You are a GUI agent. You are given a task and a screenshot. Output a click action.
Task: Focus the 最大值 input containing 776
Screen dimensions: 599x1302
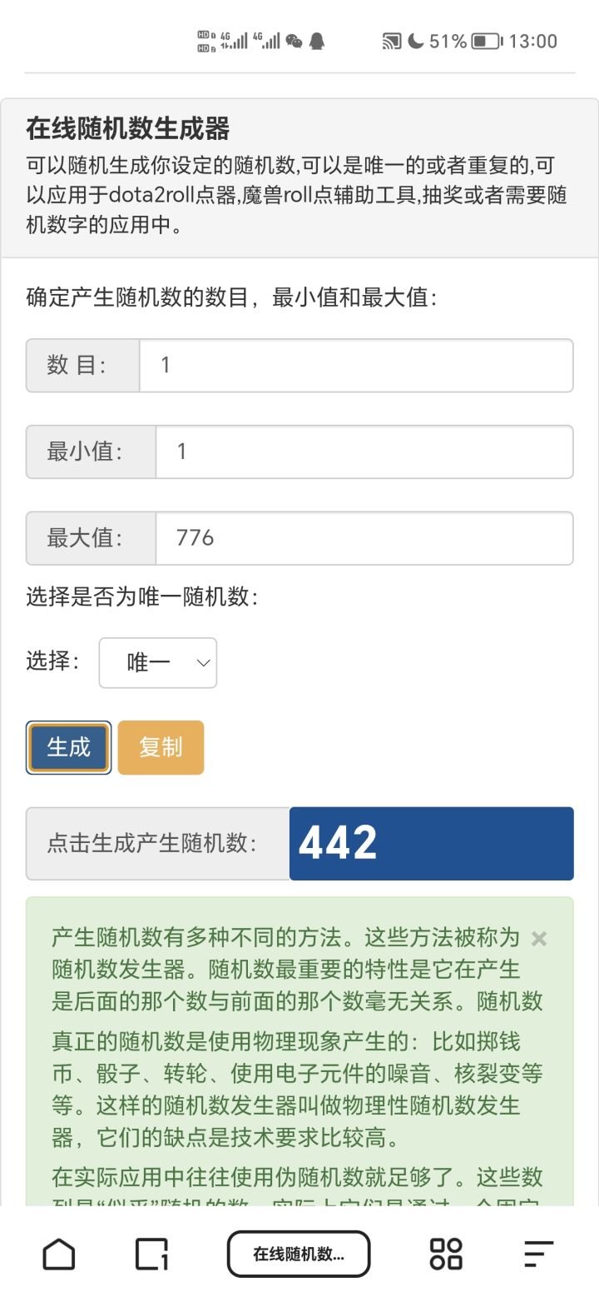pyautogui.click(x=364, y=538)
